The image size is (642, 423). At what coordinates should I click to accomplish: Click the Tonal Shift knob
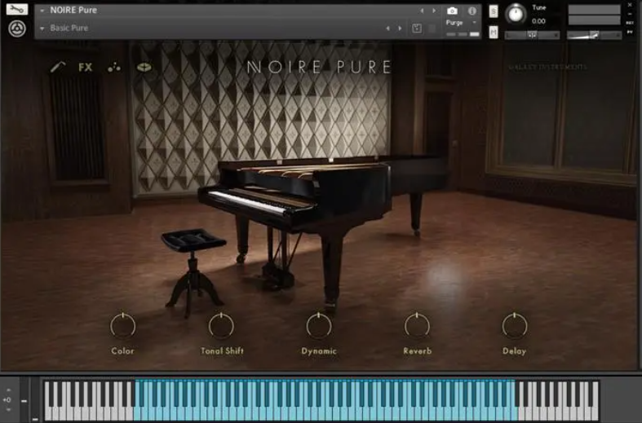coord(221,326)
